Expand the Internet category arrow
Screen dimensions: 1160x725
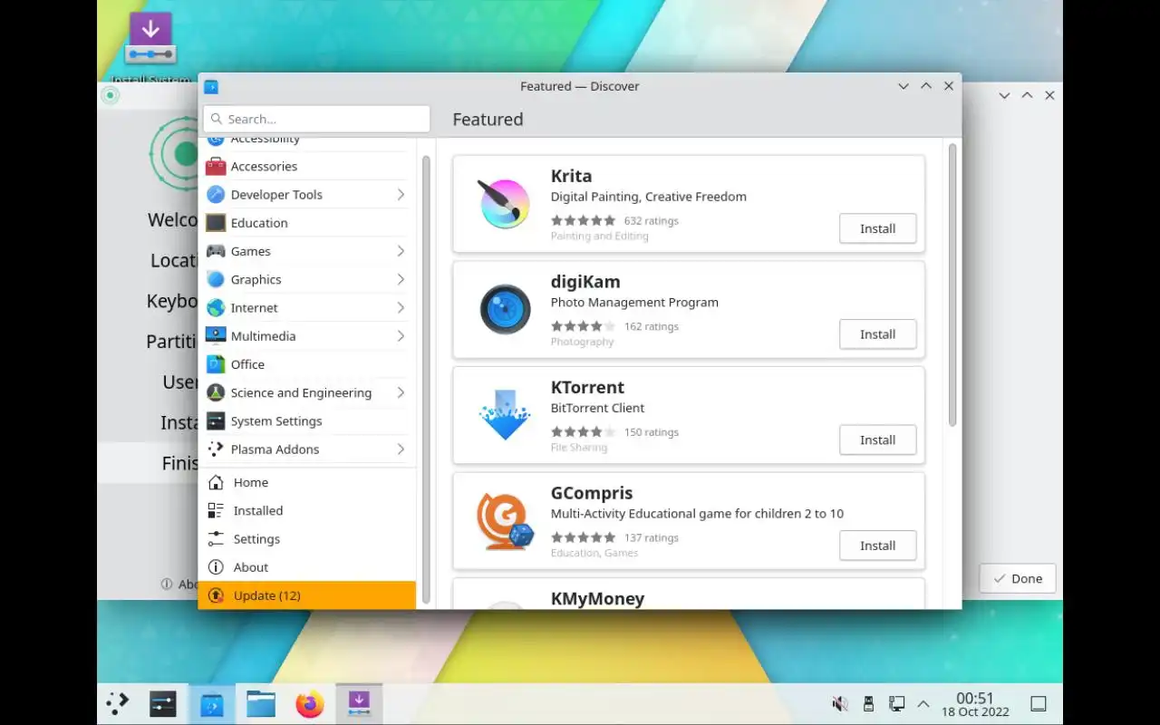401,308
